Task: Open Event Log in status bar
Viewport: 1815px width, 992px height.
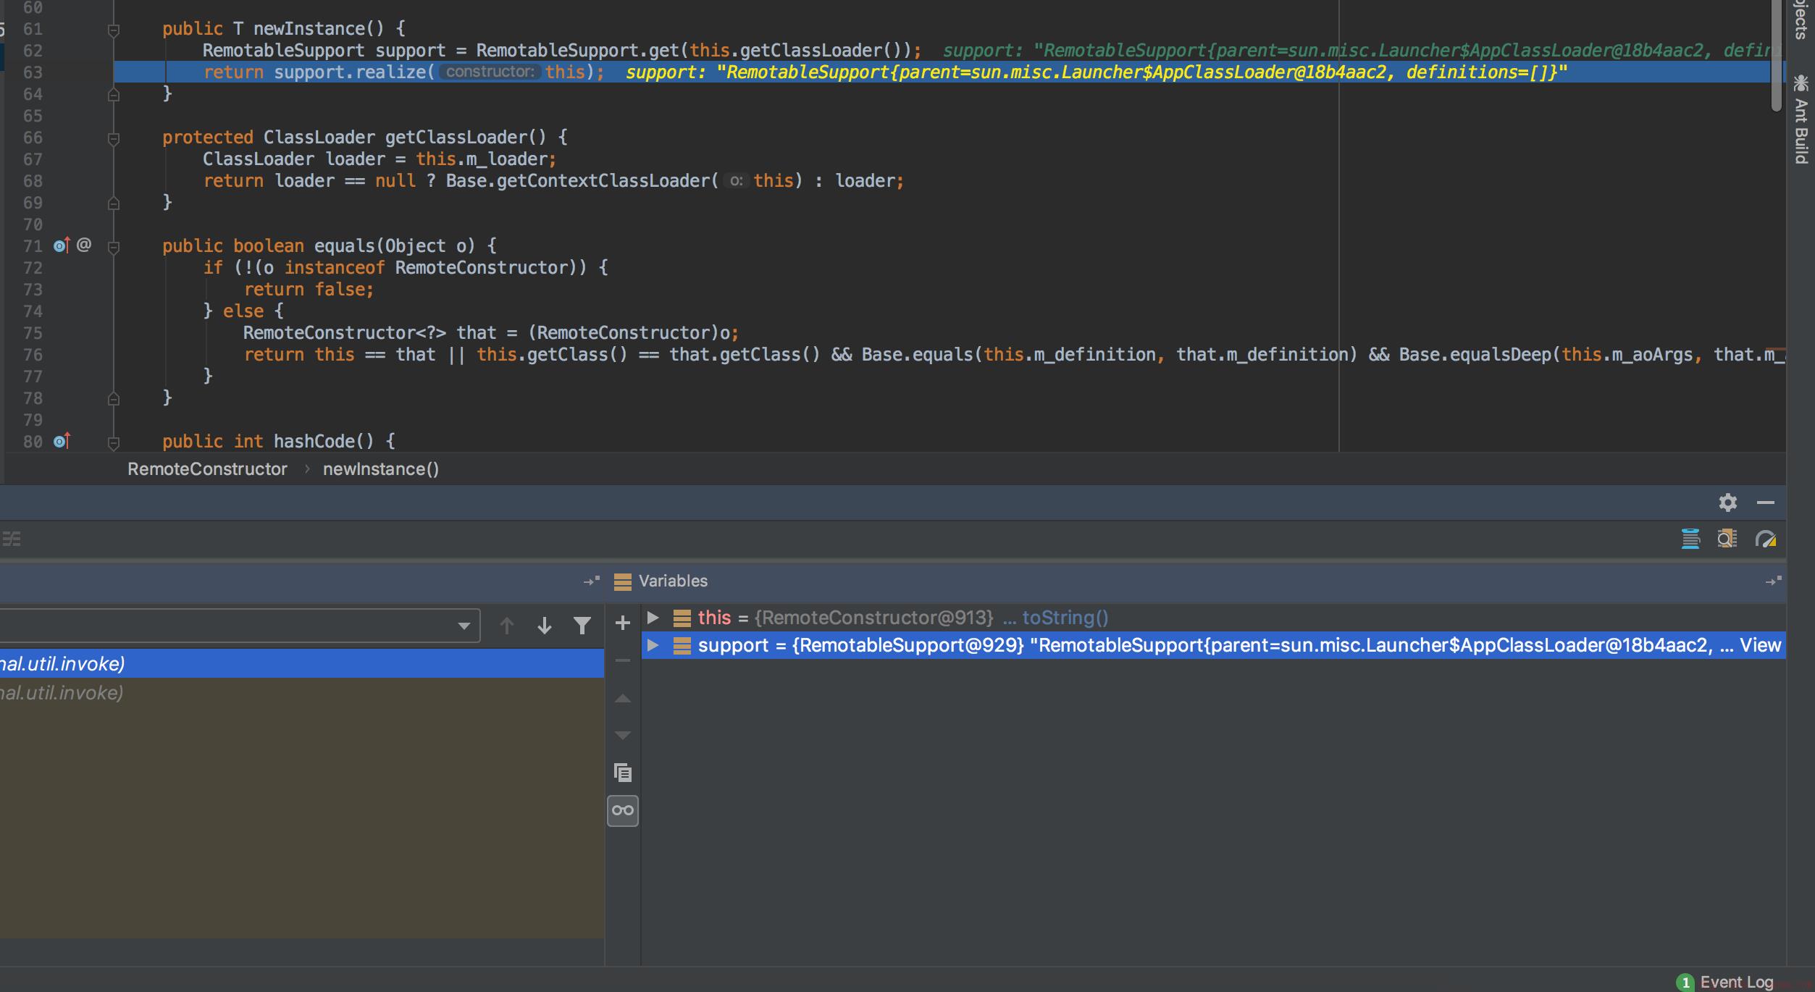Action: 1736,982
